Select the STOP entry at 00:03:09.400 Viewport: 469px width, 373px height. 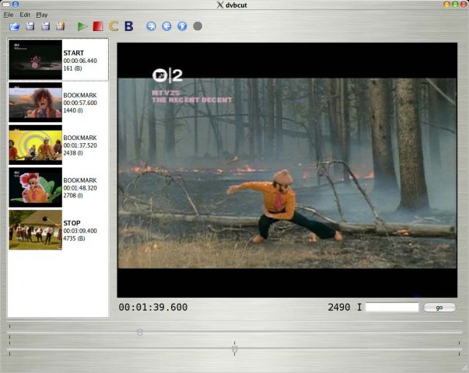(x=58, y=229)
